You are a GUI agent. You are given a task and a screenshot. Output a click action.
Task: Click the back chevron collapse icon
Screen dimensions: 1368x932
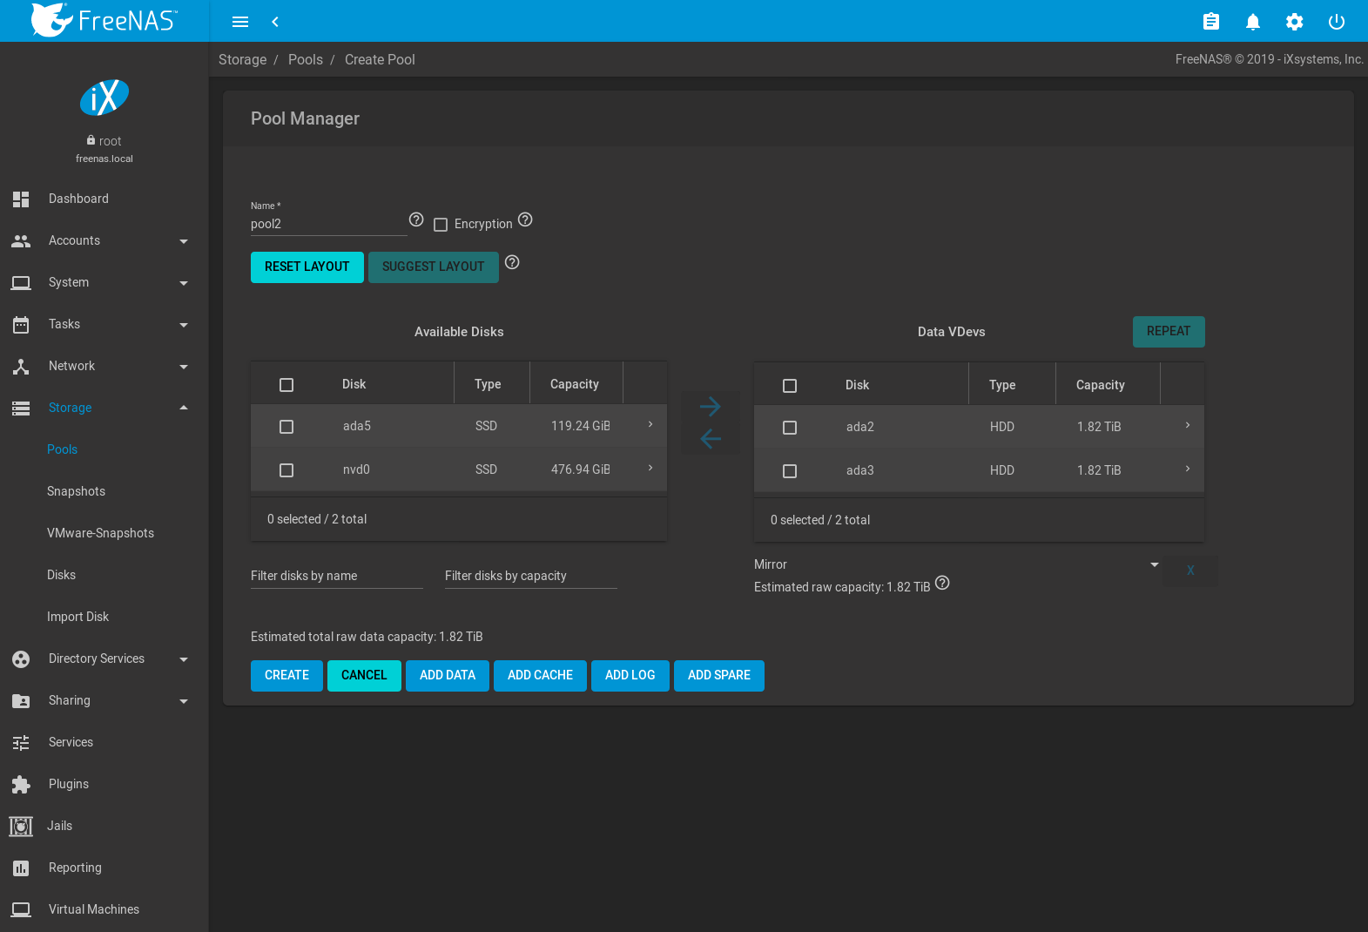[x=275, y=22]
